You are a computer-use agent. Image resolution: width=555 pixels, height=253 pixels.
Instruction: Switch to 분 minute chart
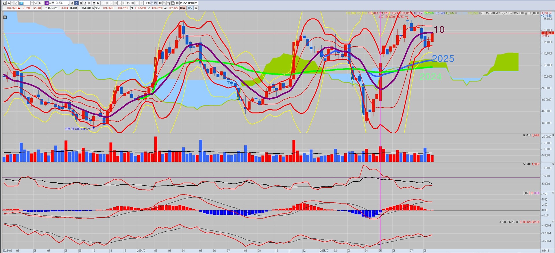(x=94, y=3)
